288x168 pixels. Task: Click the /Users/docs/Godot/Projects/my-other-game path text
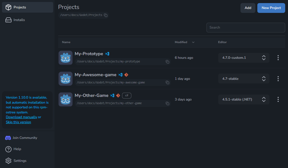point(109,103)
